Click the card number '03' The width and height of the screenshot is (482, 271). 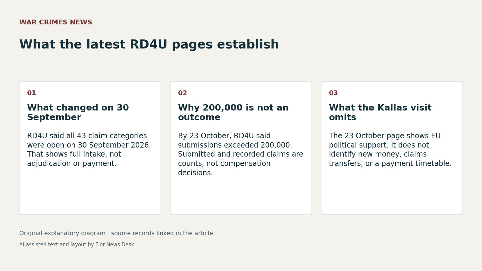(x=333, y=93)
